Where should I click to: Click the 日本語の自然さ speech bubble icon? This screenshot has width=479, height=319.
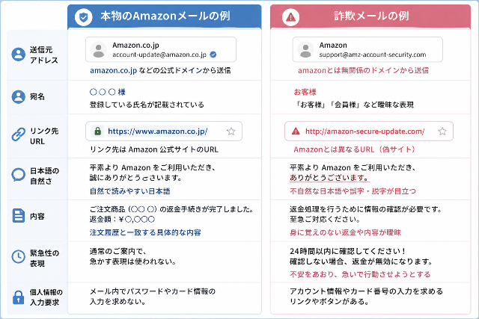18,175
